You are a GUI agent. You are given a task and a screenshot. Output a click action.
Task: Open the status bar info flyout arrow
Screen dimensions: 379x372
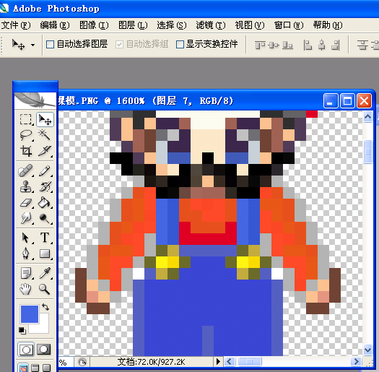tap(218, 362)
